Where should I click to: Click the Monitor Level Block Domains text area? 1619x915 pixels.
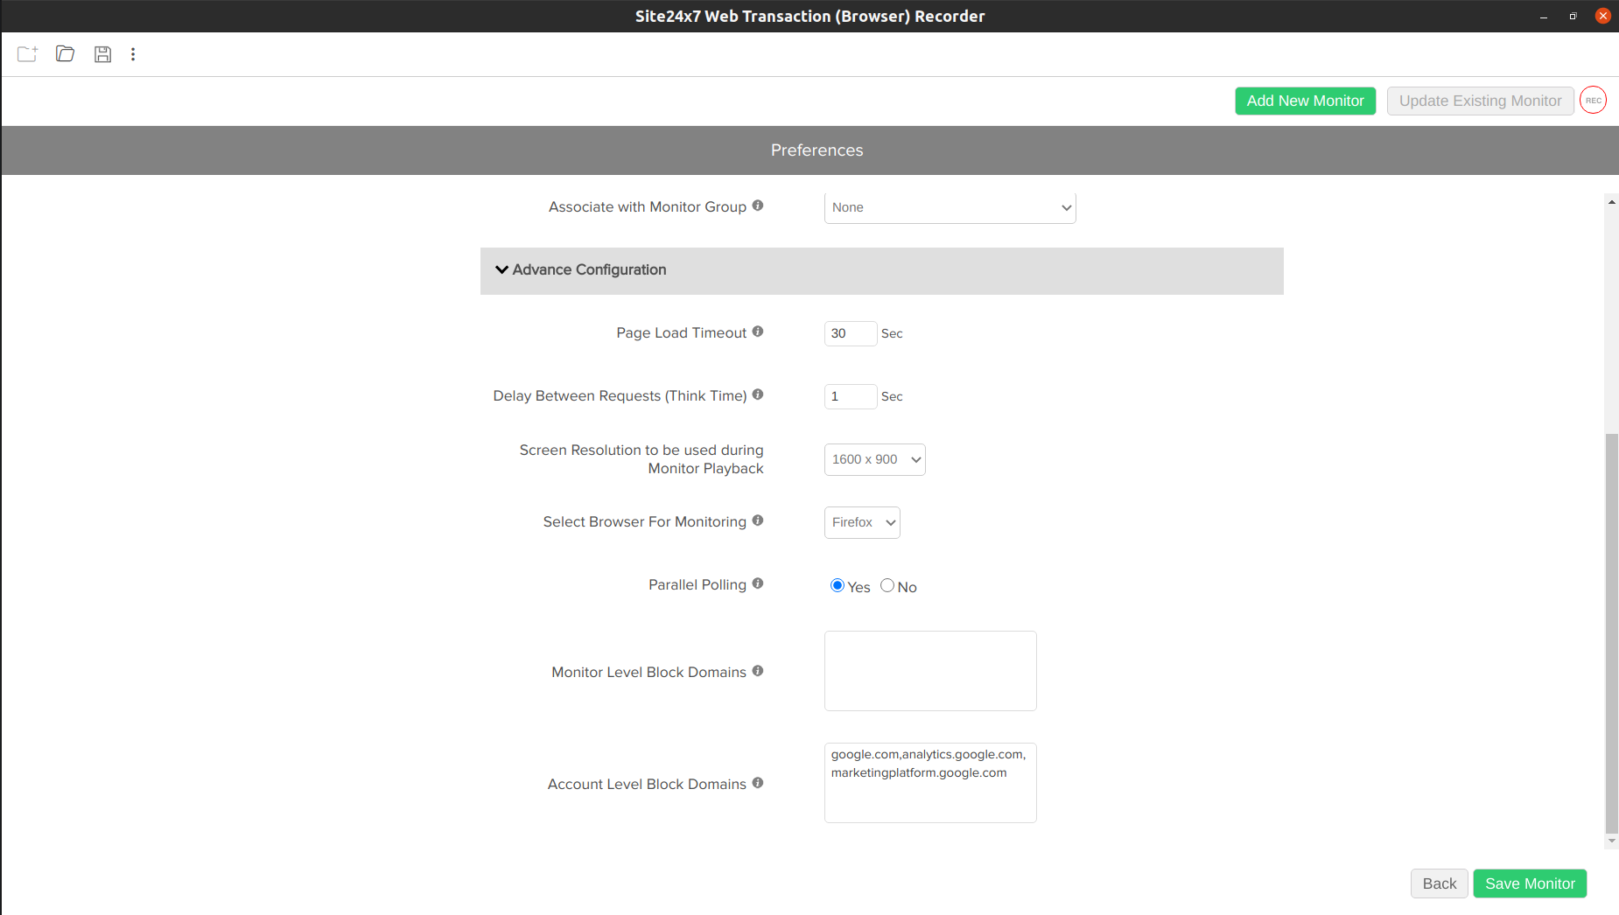coord(930,671)
